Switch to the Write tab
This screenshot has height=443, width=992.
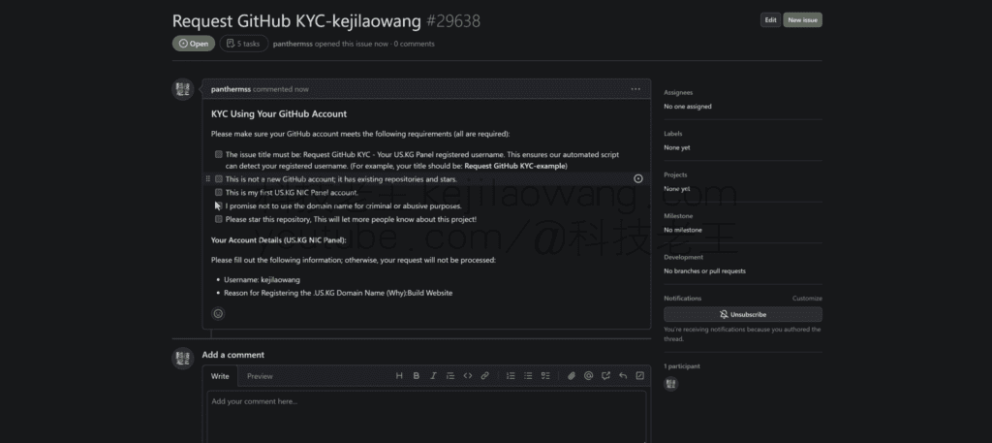pyautogui.click(x=220, y=376)
